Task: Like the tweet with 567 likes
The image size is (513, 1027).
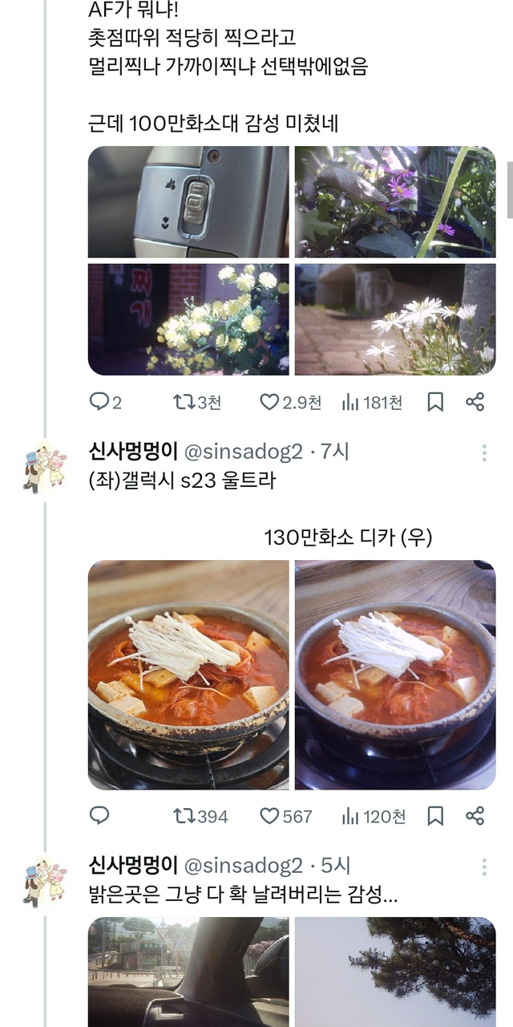Action: pyautogui.click(x=286, y=816)
